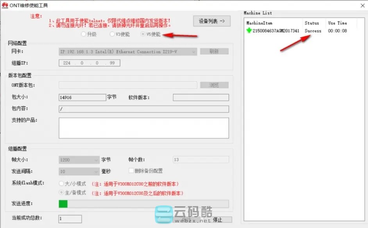Click the 浏览 browse button for ONT版本包
This screenshot has width=368, height=228.
(214, 85)
